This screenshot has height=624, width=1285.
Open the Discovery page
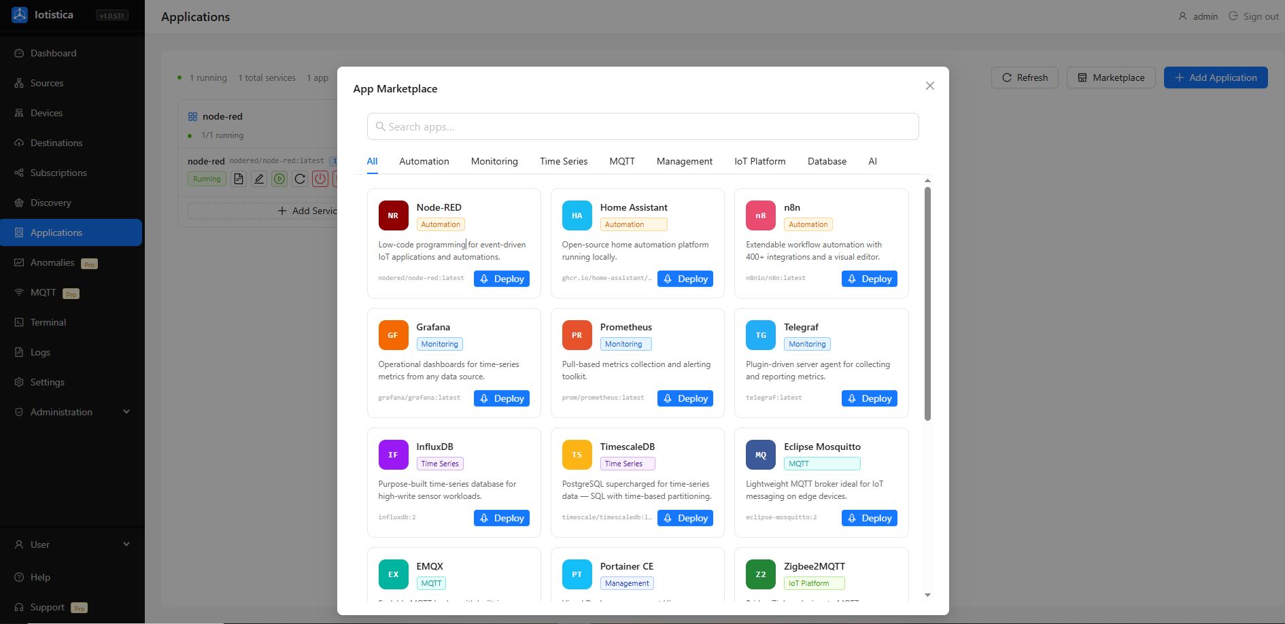point(71,203)
